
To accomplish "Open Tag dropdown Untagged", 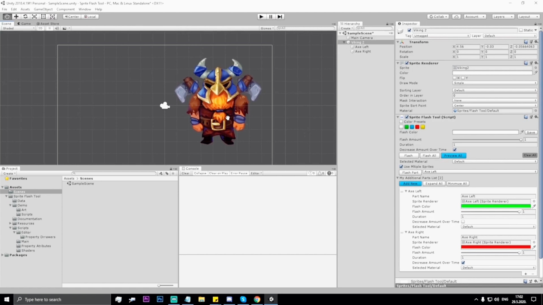I will point(441,36).
